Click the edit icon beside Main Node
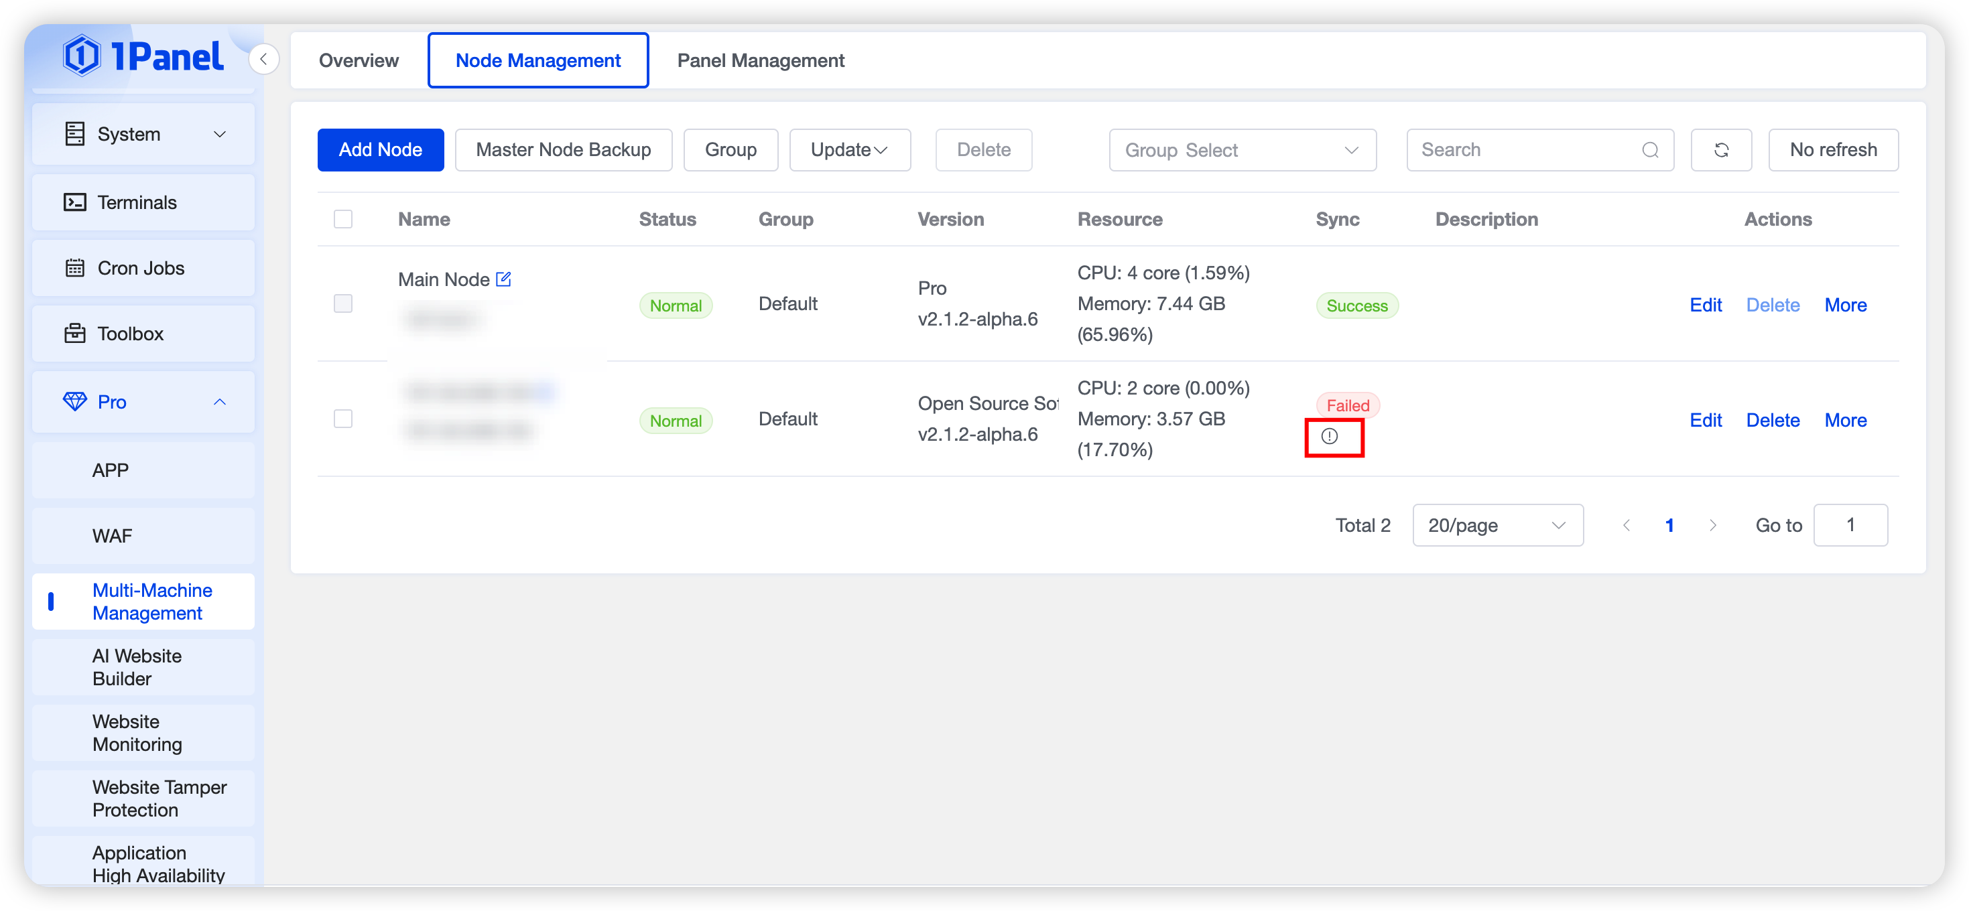This screenshot has width=1969, height=911. (x=503, y=279)
